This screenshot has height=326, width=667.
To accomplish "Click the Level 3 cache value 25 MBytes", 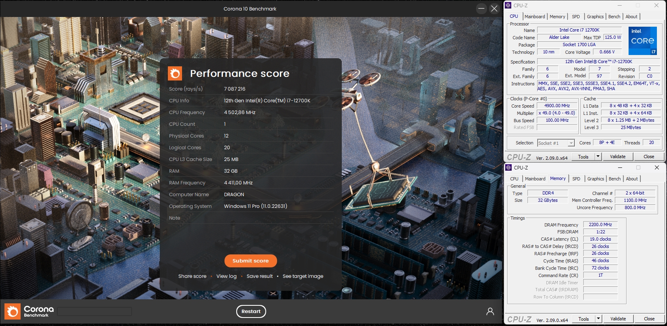I will pos(631,127).
